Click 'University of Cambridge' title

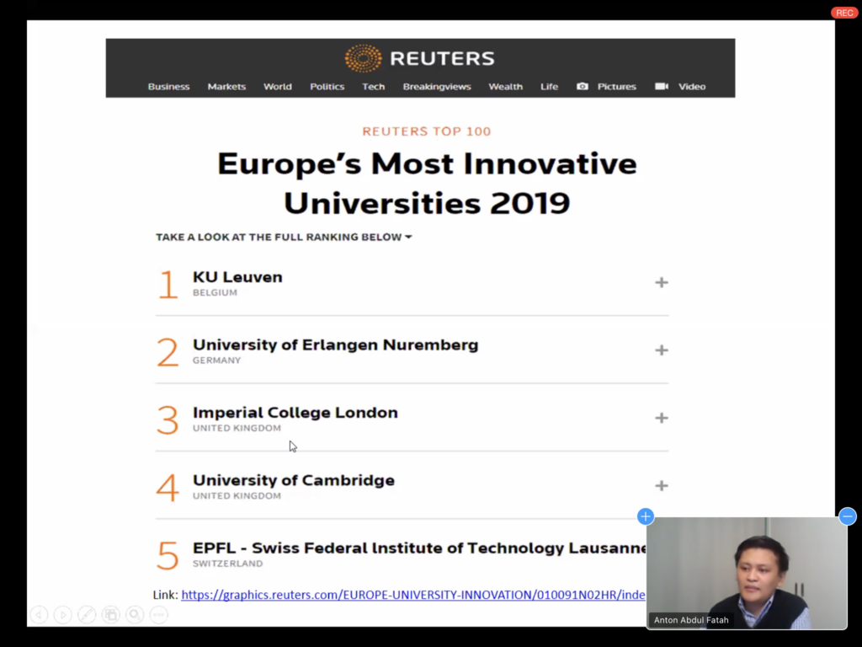point(294,480)
